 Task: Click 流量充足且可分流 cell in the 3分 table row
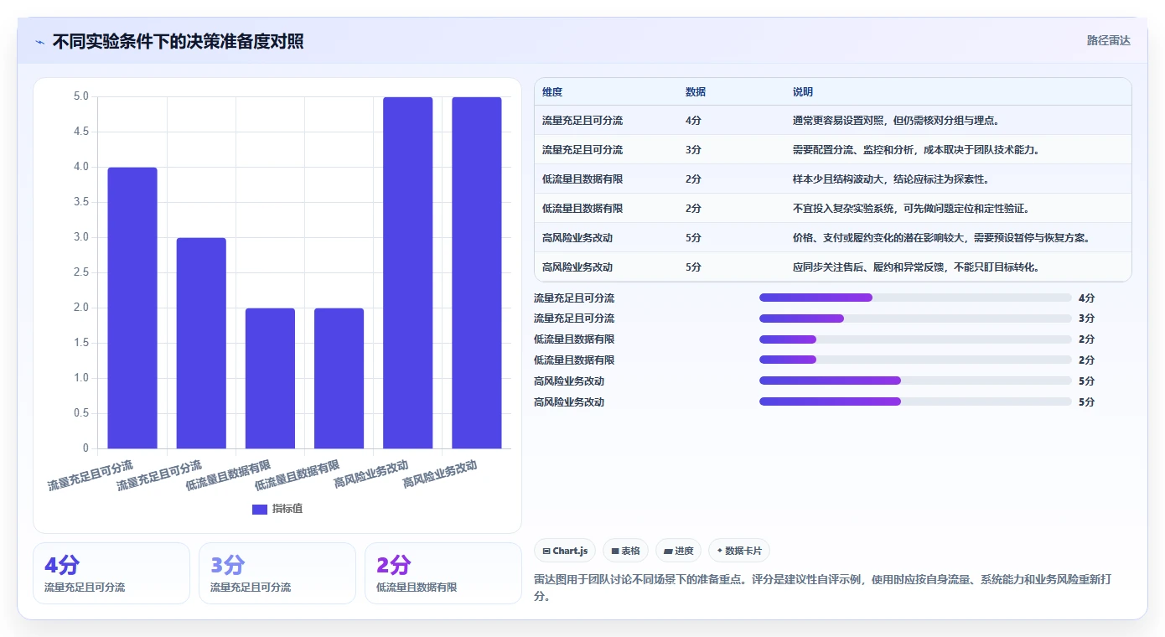pos(582,150)
